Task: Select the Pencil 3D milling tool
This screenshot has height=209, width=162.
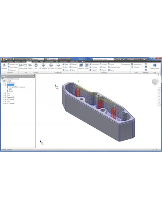Action: (x=103, y=67)
